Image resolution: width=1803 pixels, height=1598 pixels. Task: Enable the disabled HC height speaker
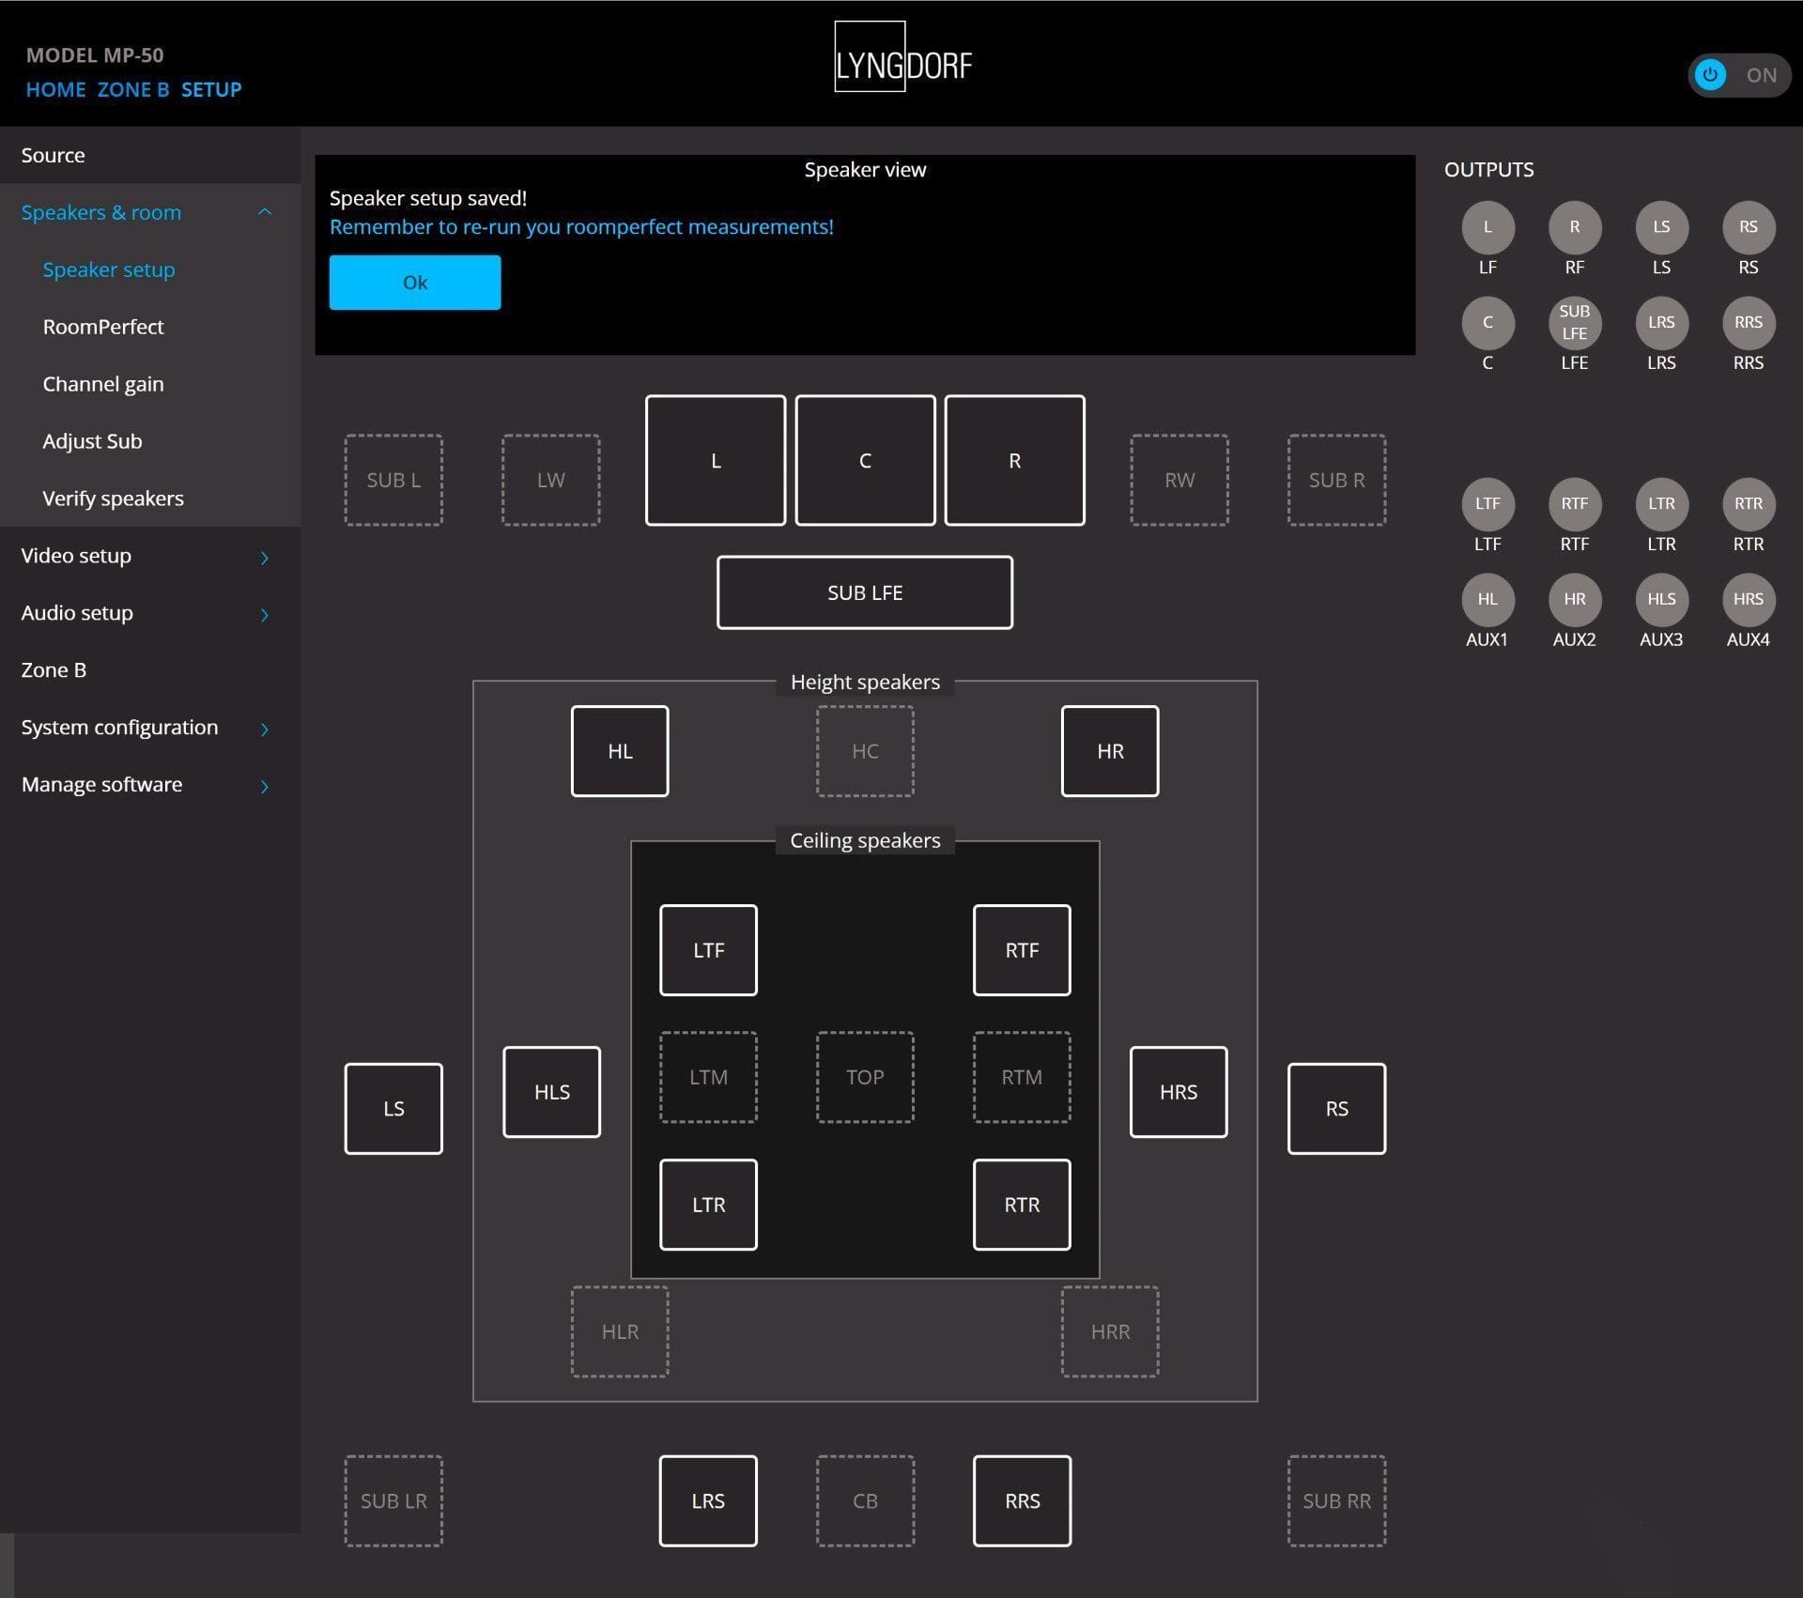coord(865,751)
